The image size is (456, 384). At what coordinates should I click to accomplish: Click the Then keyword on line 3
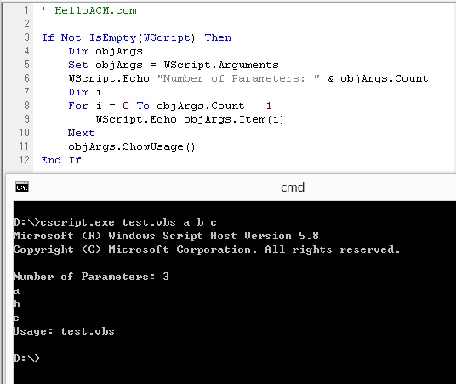218,37
